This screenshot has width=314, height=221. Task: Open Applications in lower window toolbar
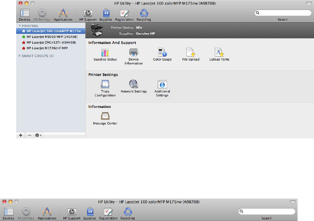[47, 213]
